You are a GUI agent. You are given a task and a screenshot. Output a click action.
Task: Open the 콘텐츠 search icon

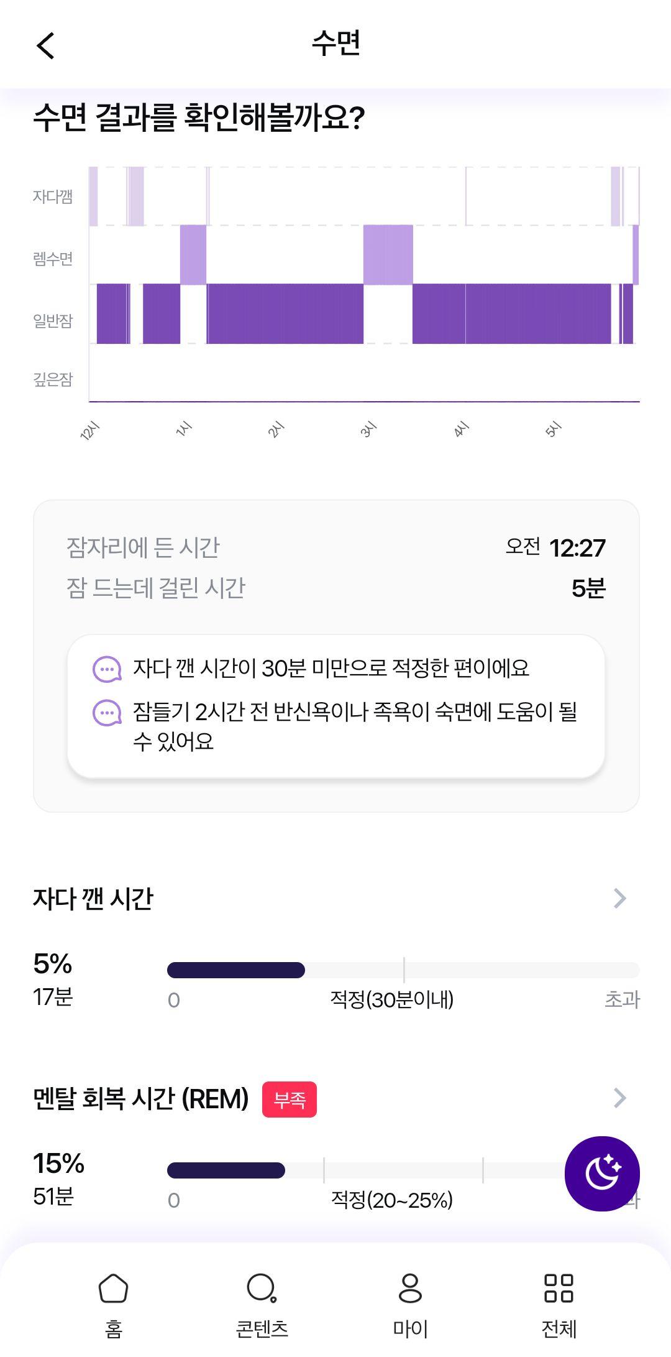coord(262,1289)
